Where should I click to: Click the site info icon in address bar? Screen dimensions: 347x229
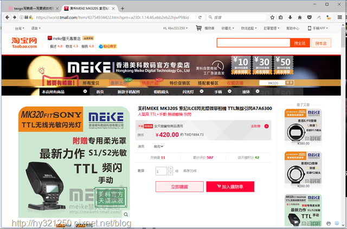coord(22,17)
